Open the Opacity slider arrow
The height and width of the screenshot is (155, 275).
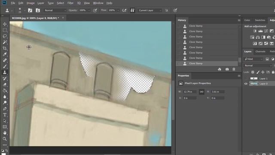(89, 10)
